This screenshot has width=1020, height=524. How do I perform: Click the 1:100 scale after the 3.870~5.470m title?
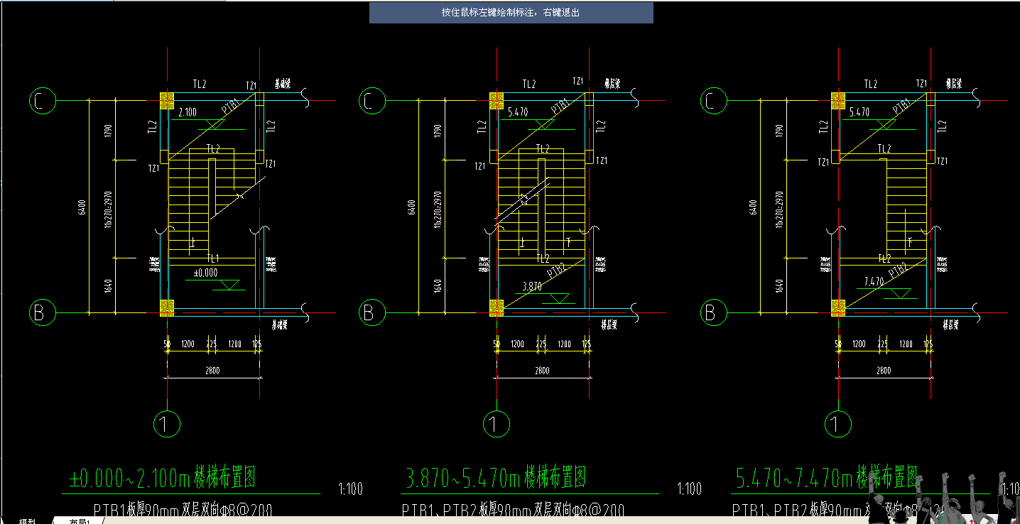tap(689, 489)
